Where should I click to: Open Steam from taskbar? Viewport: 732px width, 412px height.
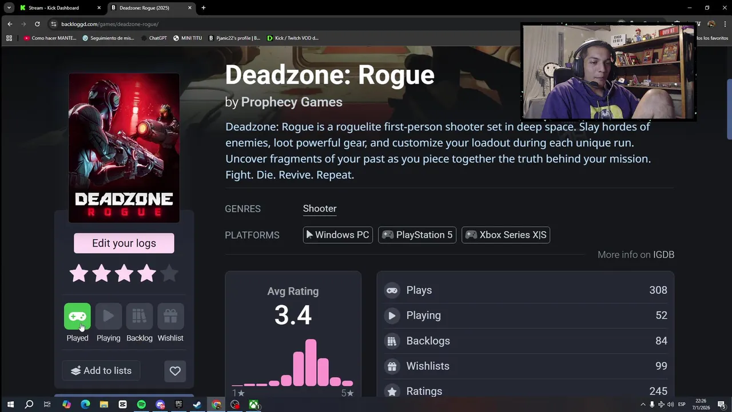click(x=197, y=405)
